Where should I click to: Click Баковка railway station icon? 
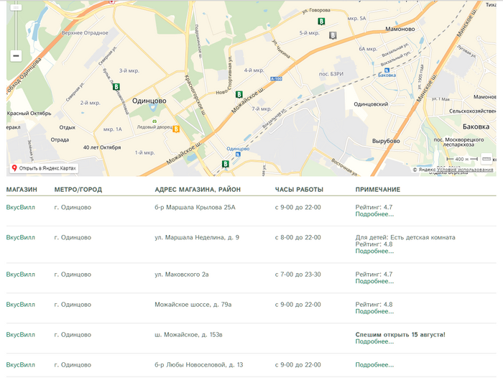tap(387, 70)
